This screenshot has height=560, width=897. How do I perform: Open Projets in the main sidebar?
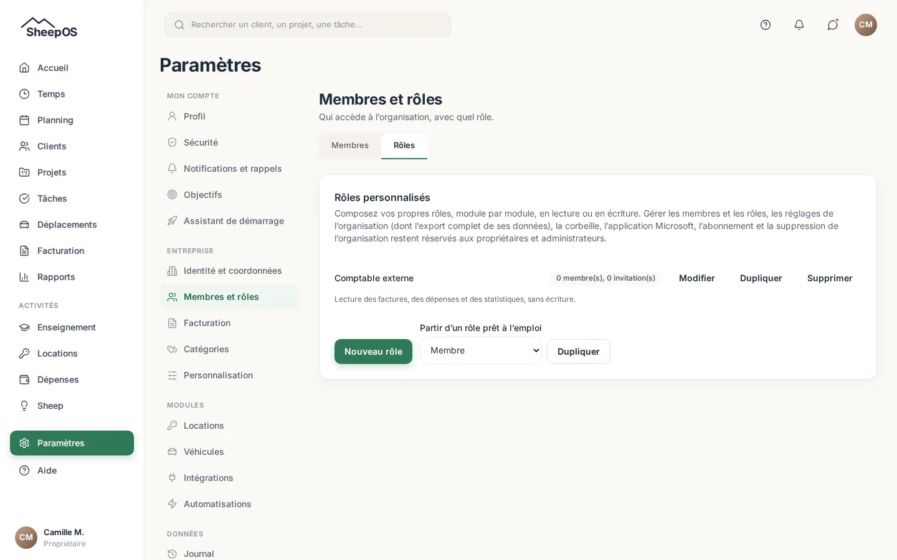point(72,172)
